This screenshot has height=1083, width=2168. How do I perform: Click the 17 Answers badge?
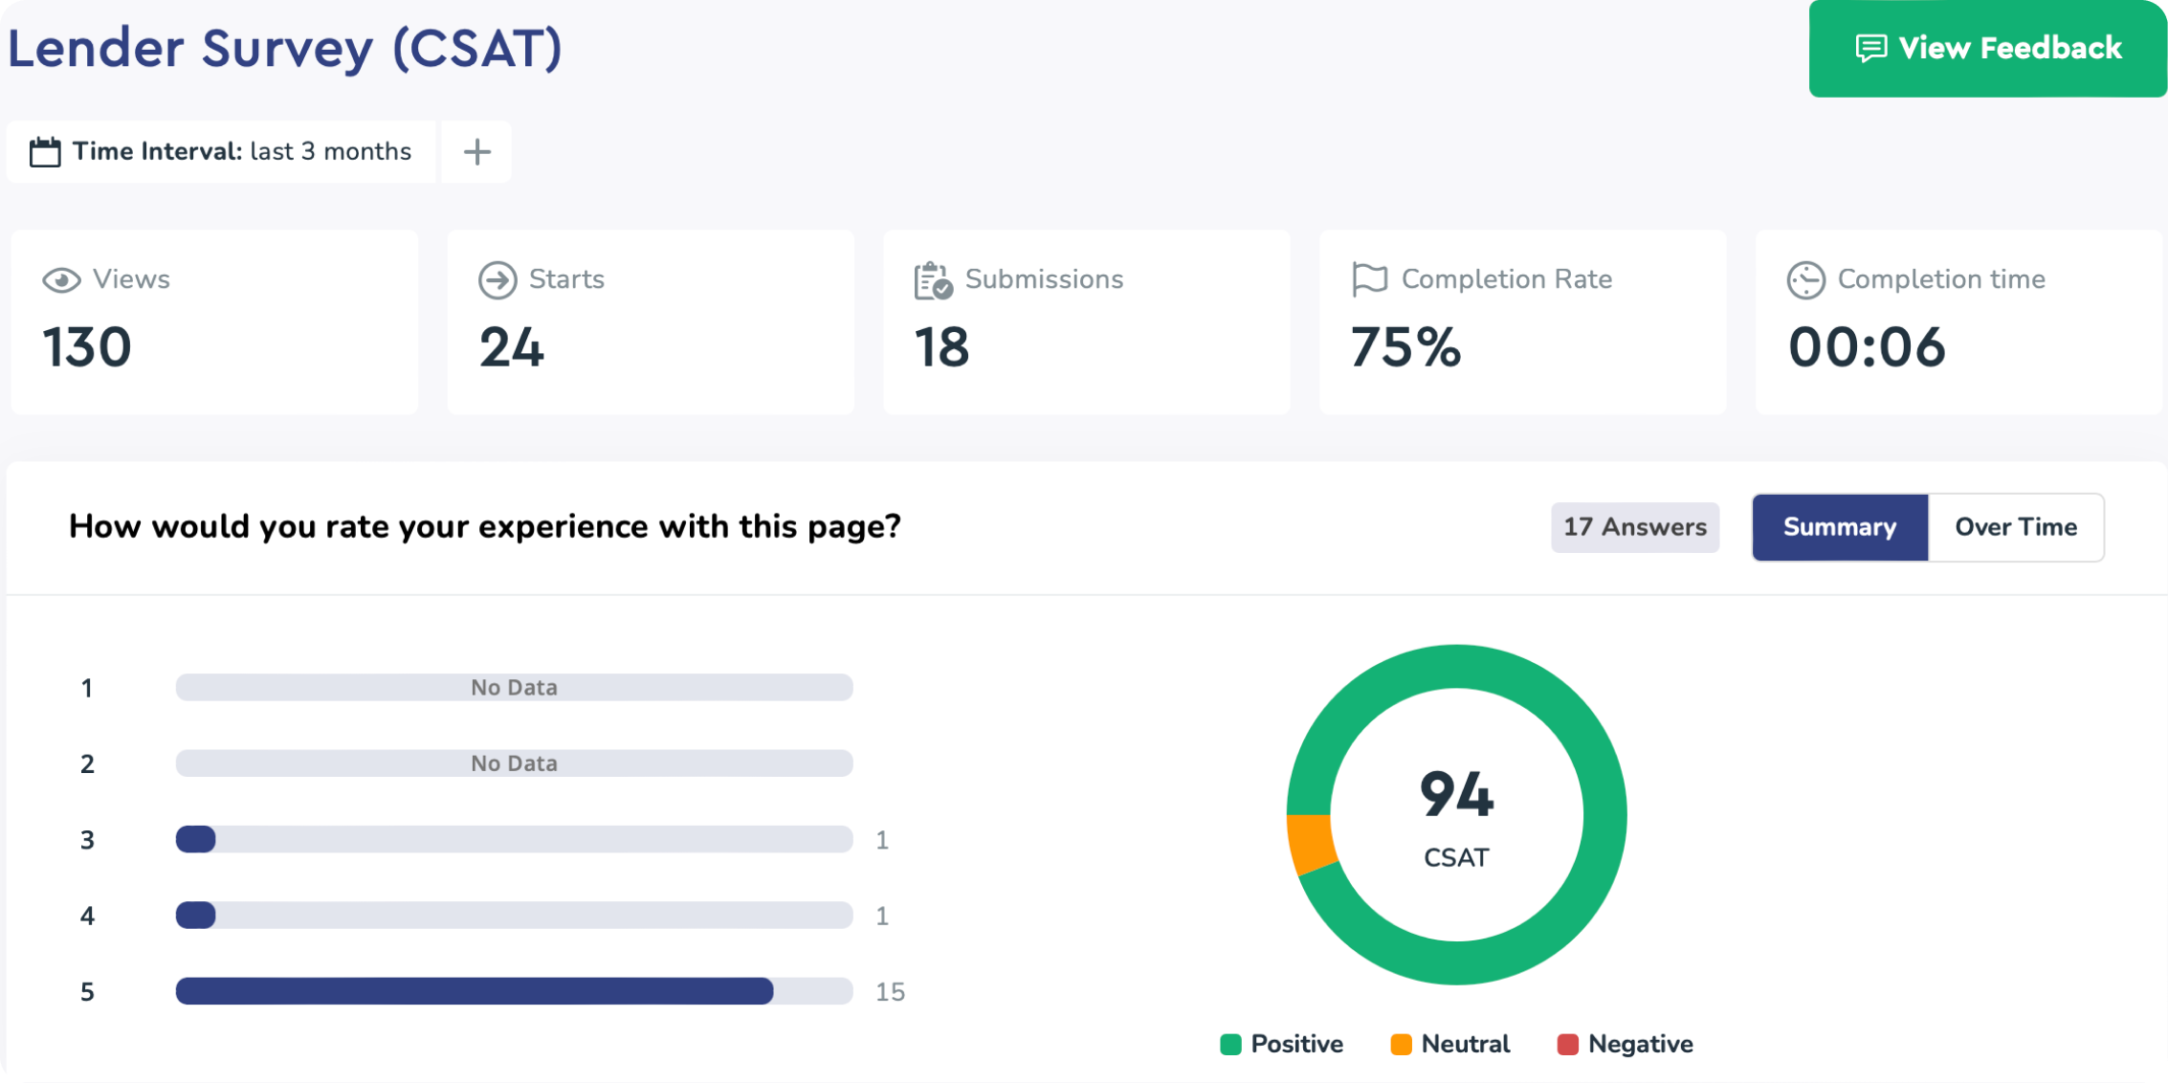click(1634, 527)
